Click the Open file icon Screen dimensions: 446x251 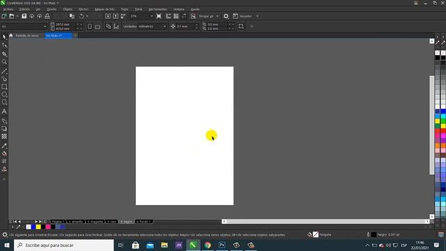12,16
